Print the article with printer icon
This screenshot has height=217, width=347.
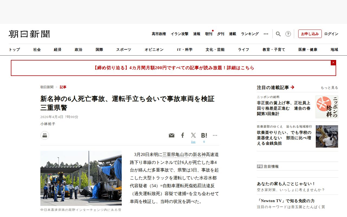tap(45, 135)
